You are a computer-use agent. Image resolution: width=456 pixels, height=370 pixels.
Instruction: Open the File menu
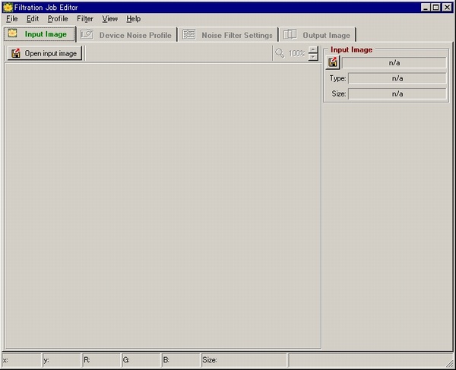click(x=12, y=19)
